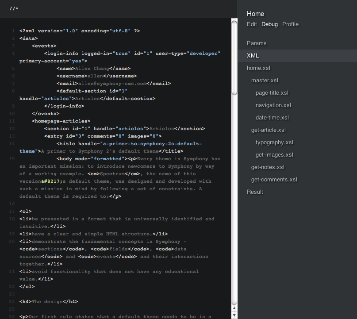Show the Result output
357x319 pixels.
(255, 192)
